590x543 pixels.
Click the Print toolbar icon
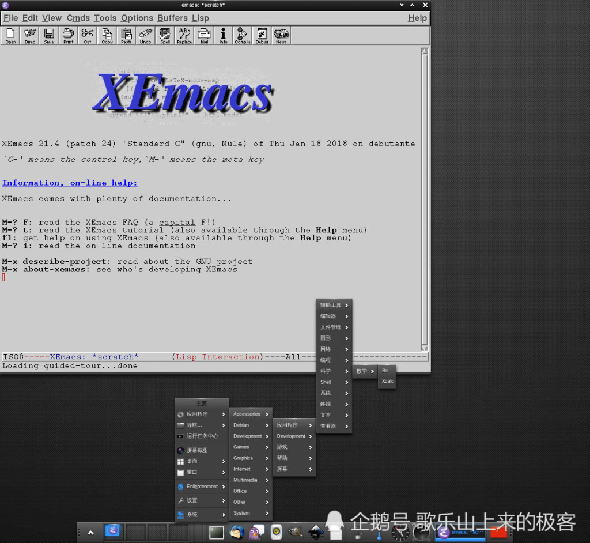click(x=69, y=36)
